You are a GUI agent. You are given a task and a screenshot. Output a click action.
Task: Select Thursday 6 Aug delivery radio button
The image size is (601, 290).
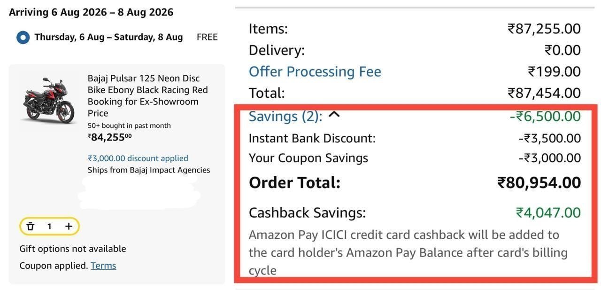pos(23,37)
